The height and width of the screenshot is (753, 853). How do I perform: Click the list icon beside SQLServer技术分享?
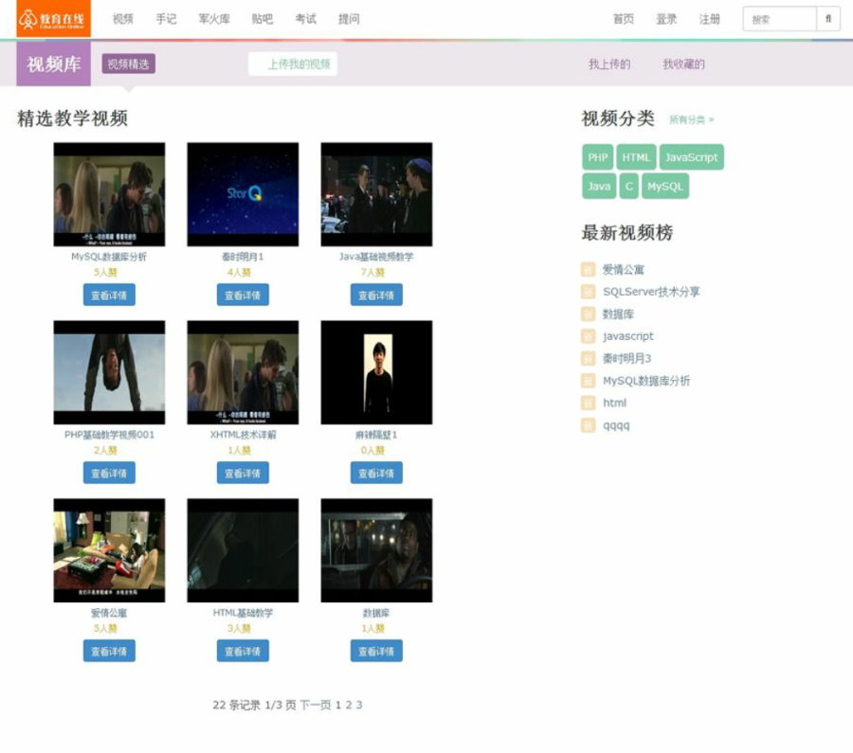[588, 292]
